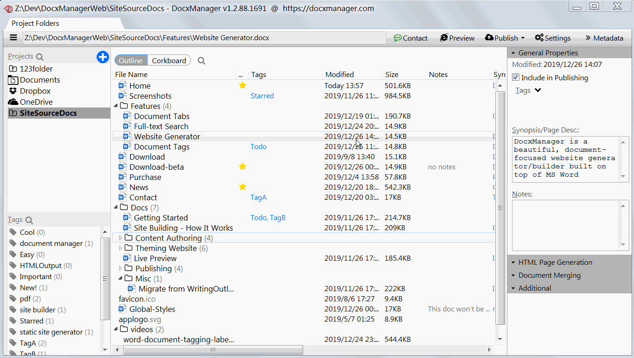The image size is (634, 358).
Task: Click the vertical scrollbar of file list
Action: (500, 208)
